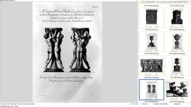Toggle fullscreen view icon in status bar
Image resolution: width=191 pixels, height=107 pixels.
click(137, 104)
